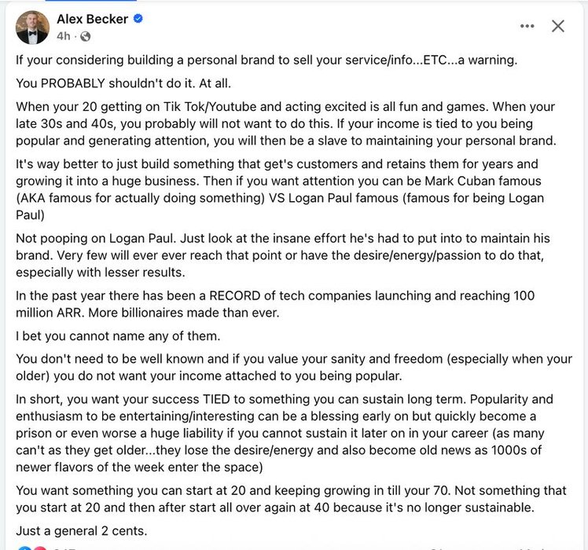Viewport: 588px width, 550px height.
Task: Click the blue verified badge
Action: point(138,20)
